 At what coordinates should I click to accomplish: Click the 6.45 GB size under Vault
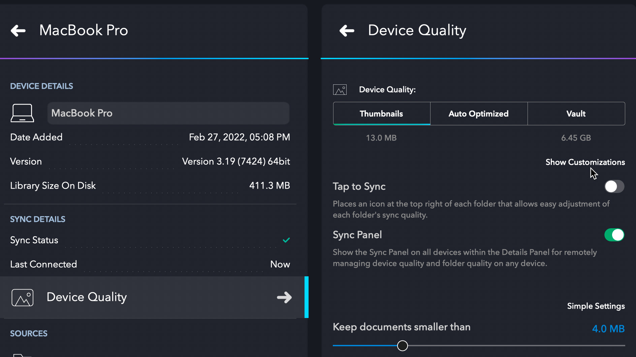click(576, 138)
